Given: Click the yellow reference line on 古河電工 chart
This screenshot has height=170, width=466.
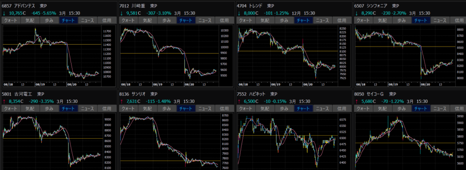Looking at the screenshot, I should click(x=53, y=139).
